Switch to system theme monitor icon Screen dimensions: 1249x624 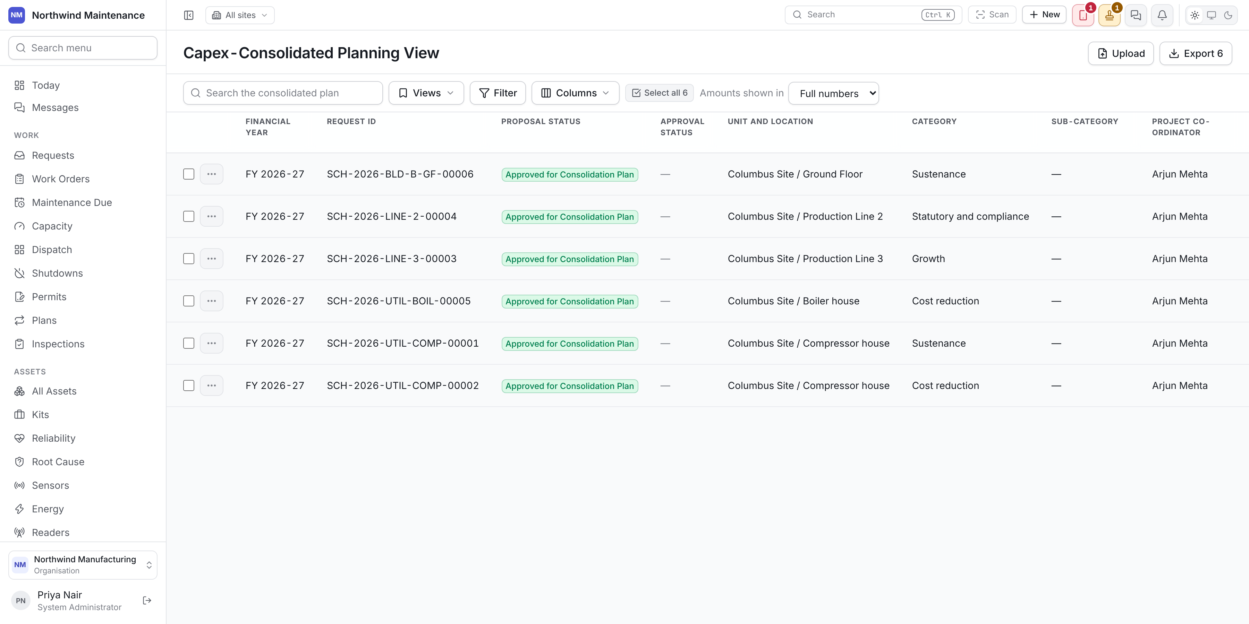[1211, 15]
